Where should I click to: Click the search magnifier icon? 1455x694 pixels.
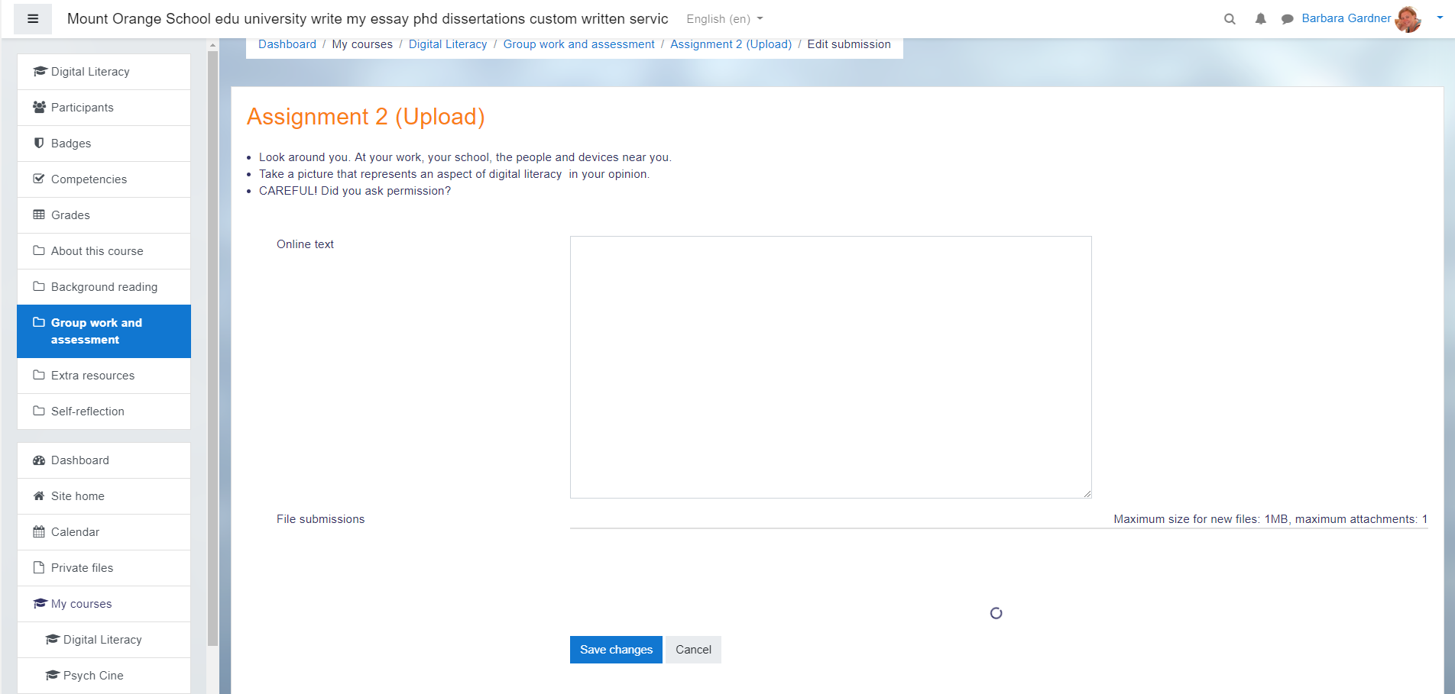(1230, 19)
